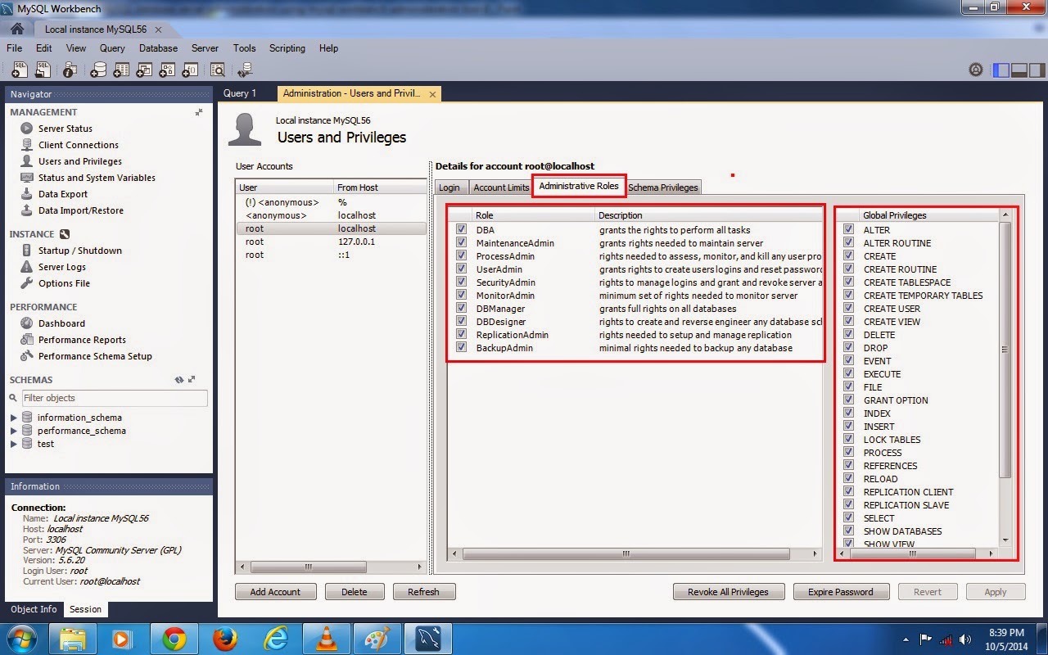The height and width of the screenshot is (655, 1048).
Task: Toggle the left sidebar panel icon
Action: pyautogui.click(x=1001, y=70)
